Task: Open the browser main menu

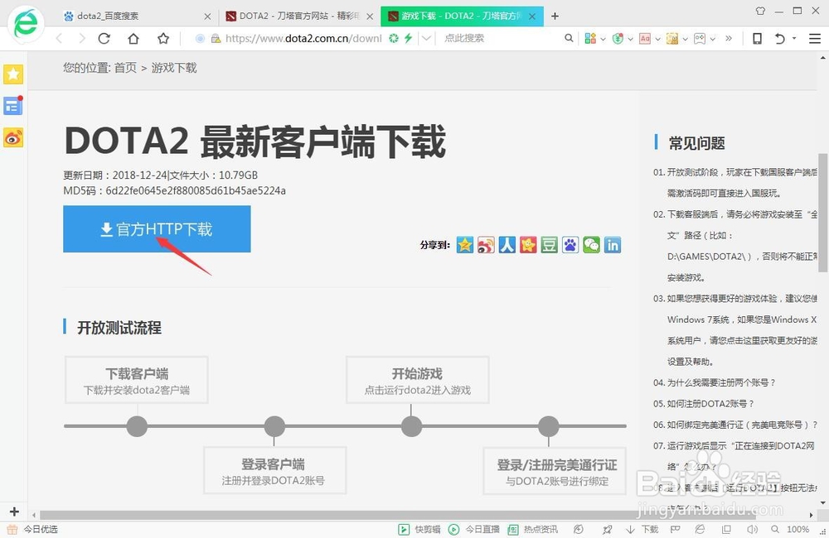Action: coord(815,38)
